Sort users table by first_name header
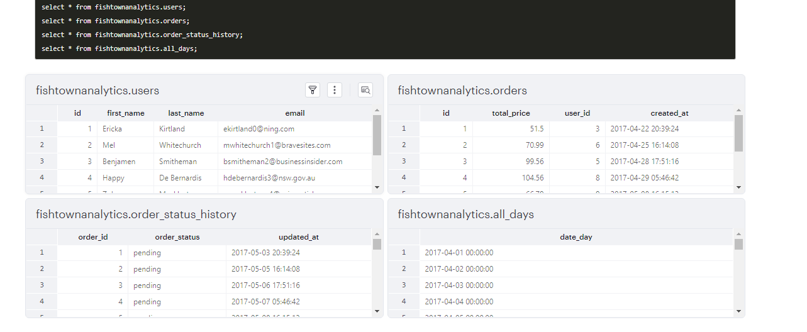This screenshot has height=332, width=807. [126, 113]
